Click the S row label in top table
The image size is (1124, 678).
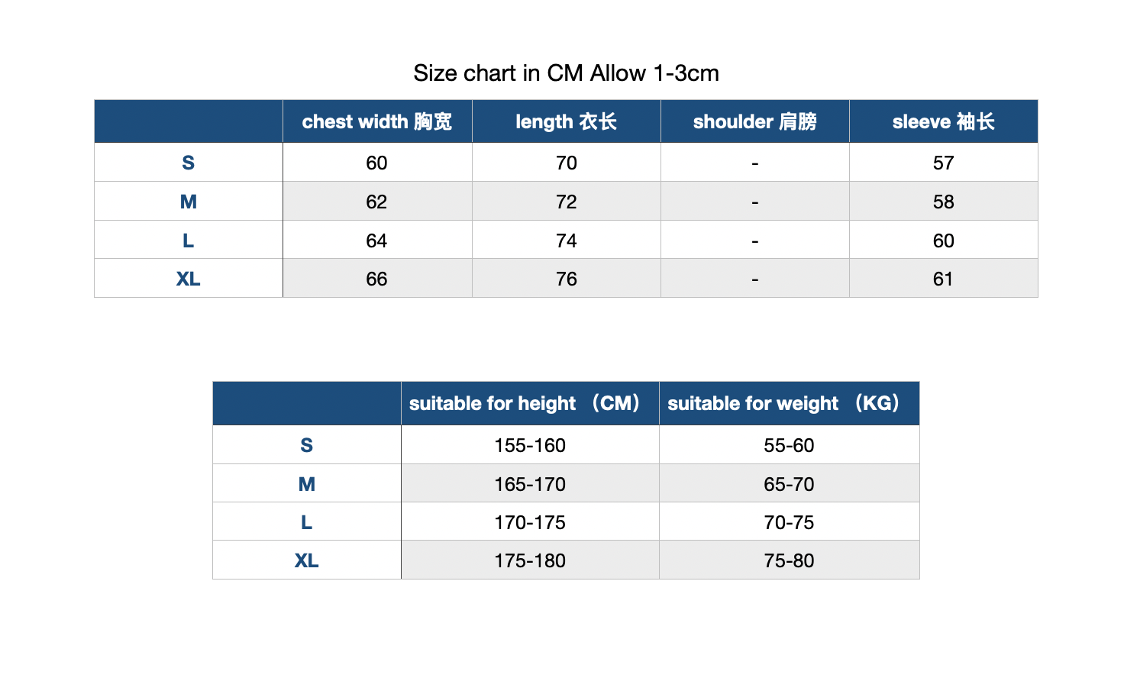click(189, 163)
